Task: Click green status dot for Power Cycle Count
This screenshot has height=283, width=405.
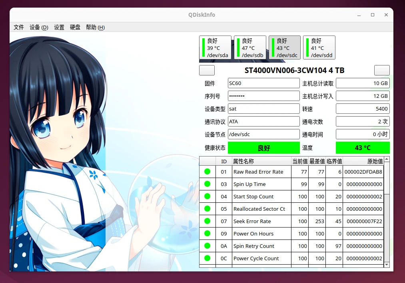Action: pyautogui.click(x=207, y=258)
